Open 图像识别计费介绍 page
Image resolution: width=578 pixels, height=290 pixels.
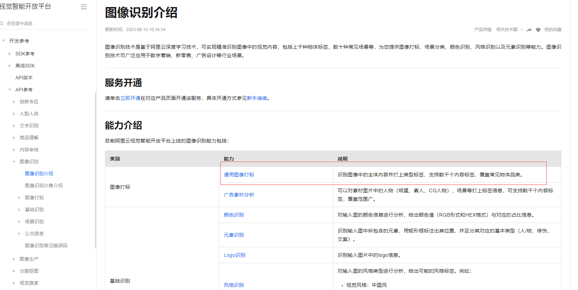pyautogui.click(x=44, y=186)
